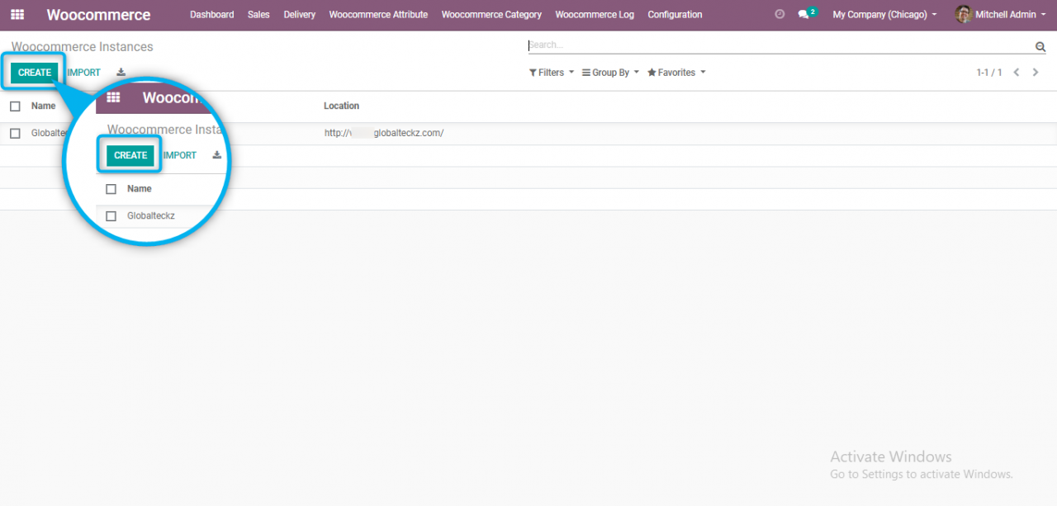Click the activities clock icon
The width and height of the screenshot is (1057, 506).
(779, 13)
